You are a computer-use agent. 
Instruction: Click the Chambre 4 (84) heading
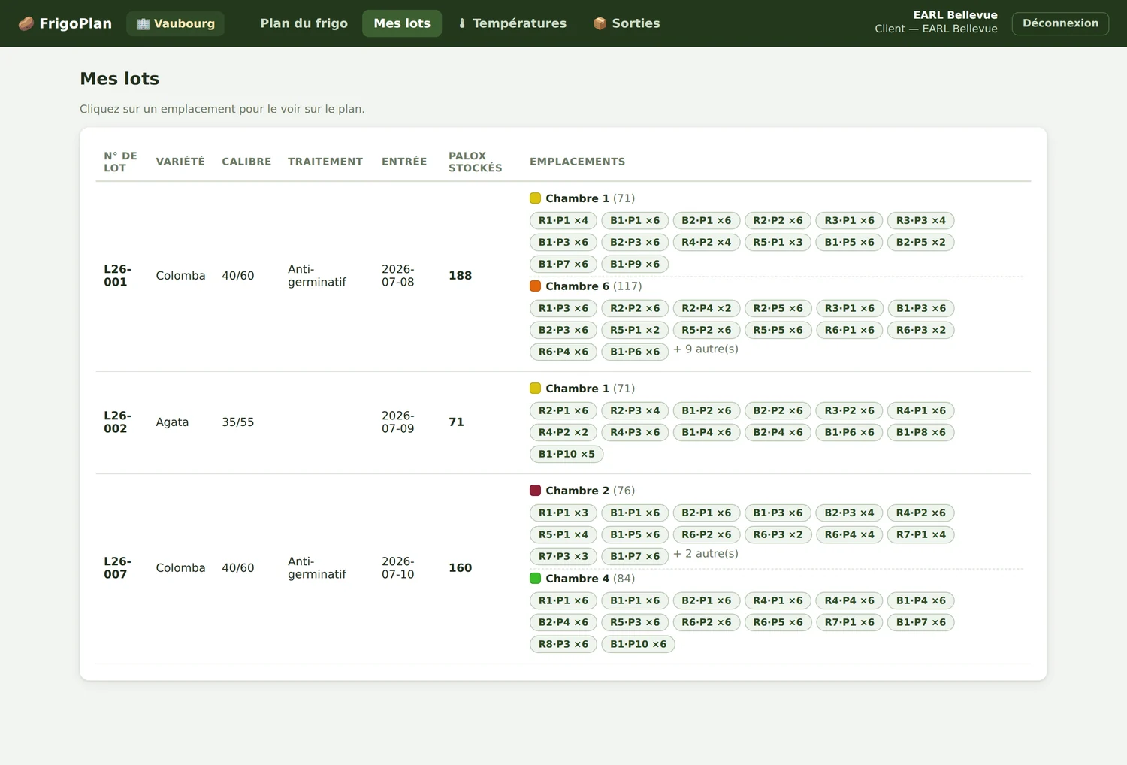[590, 579]
